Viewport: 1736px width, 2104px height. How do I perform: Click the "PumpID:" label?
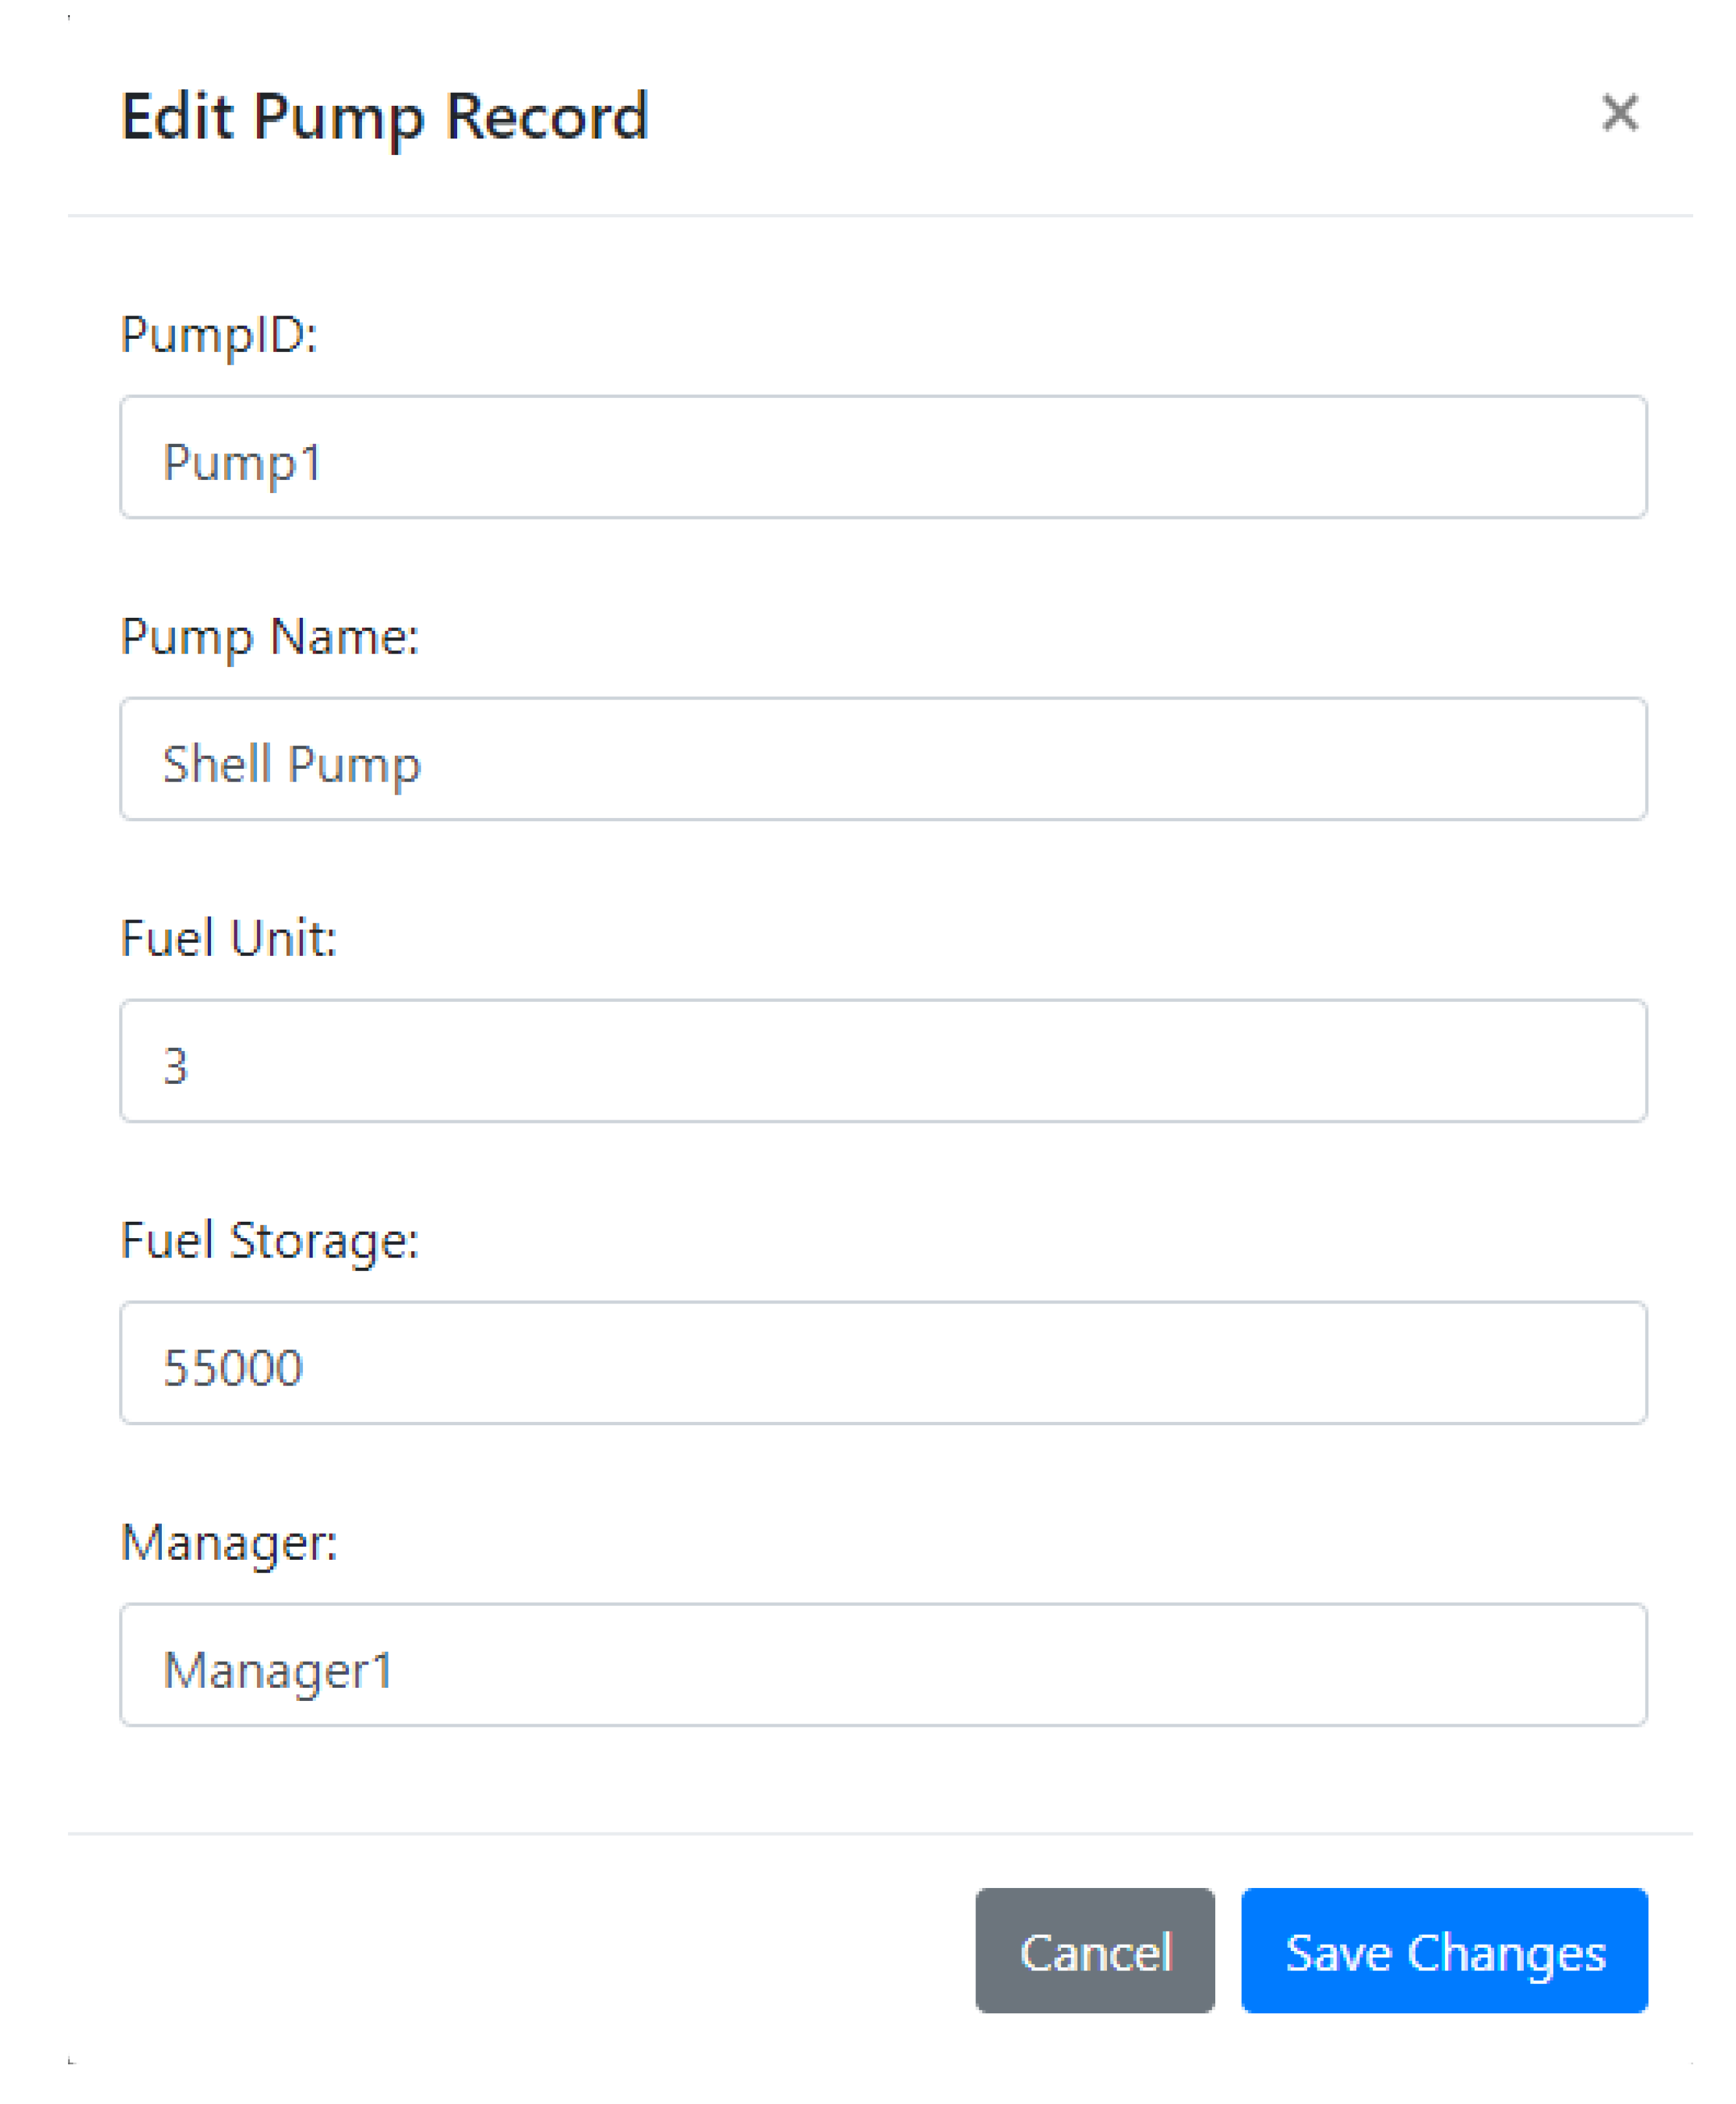(x=219, y=334)
